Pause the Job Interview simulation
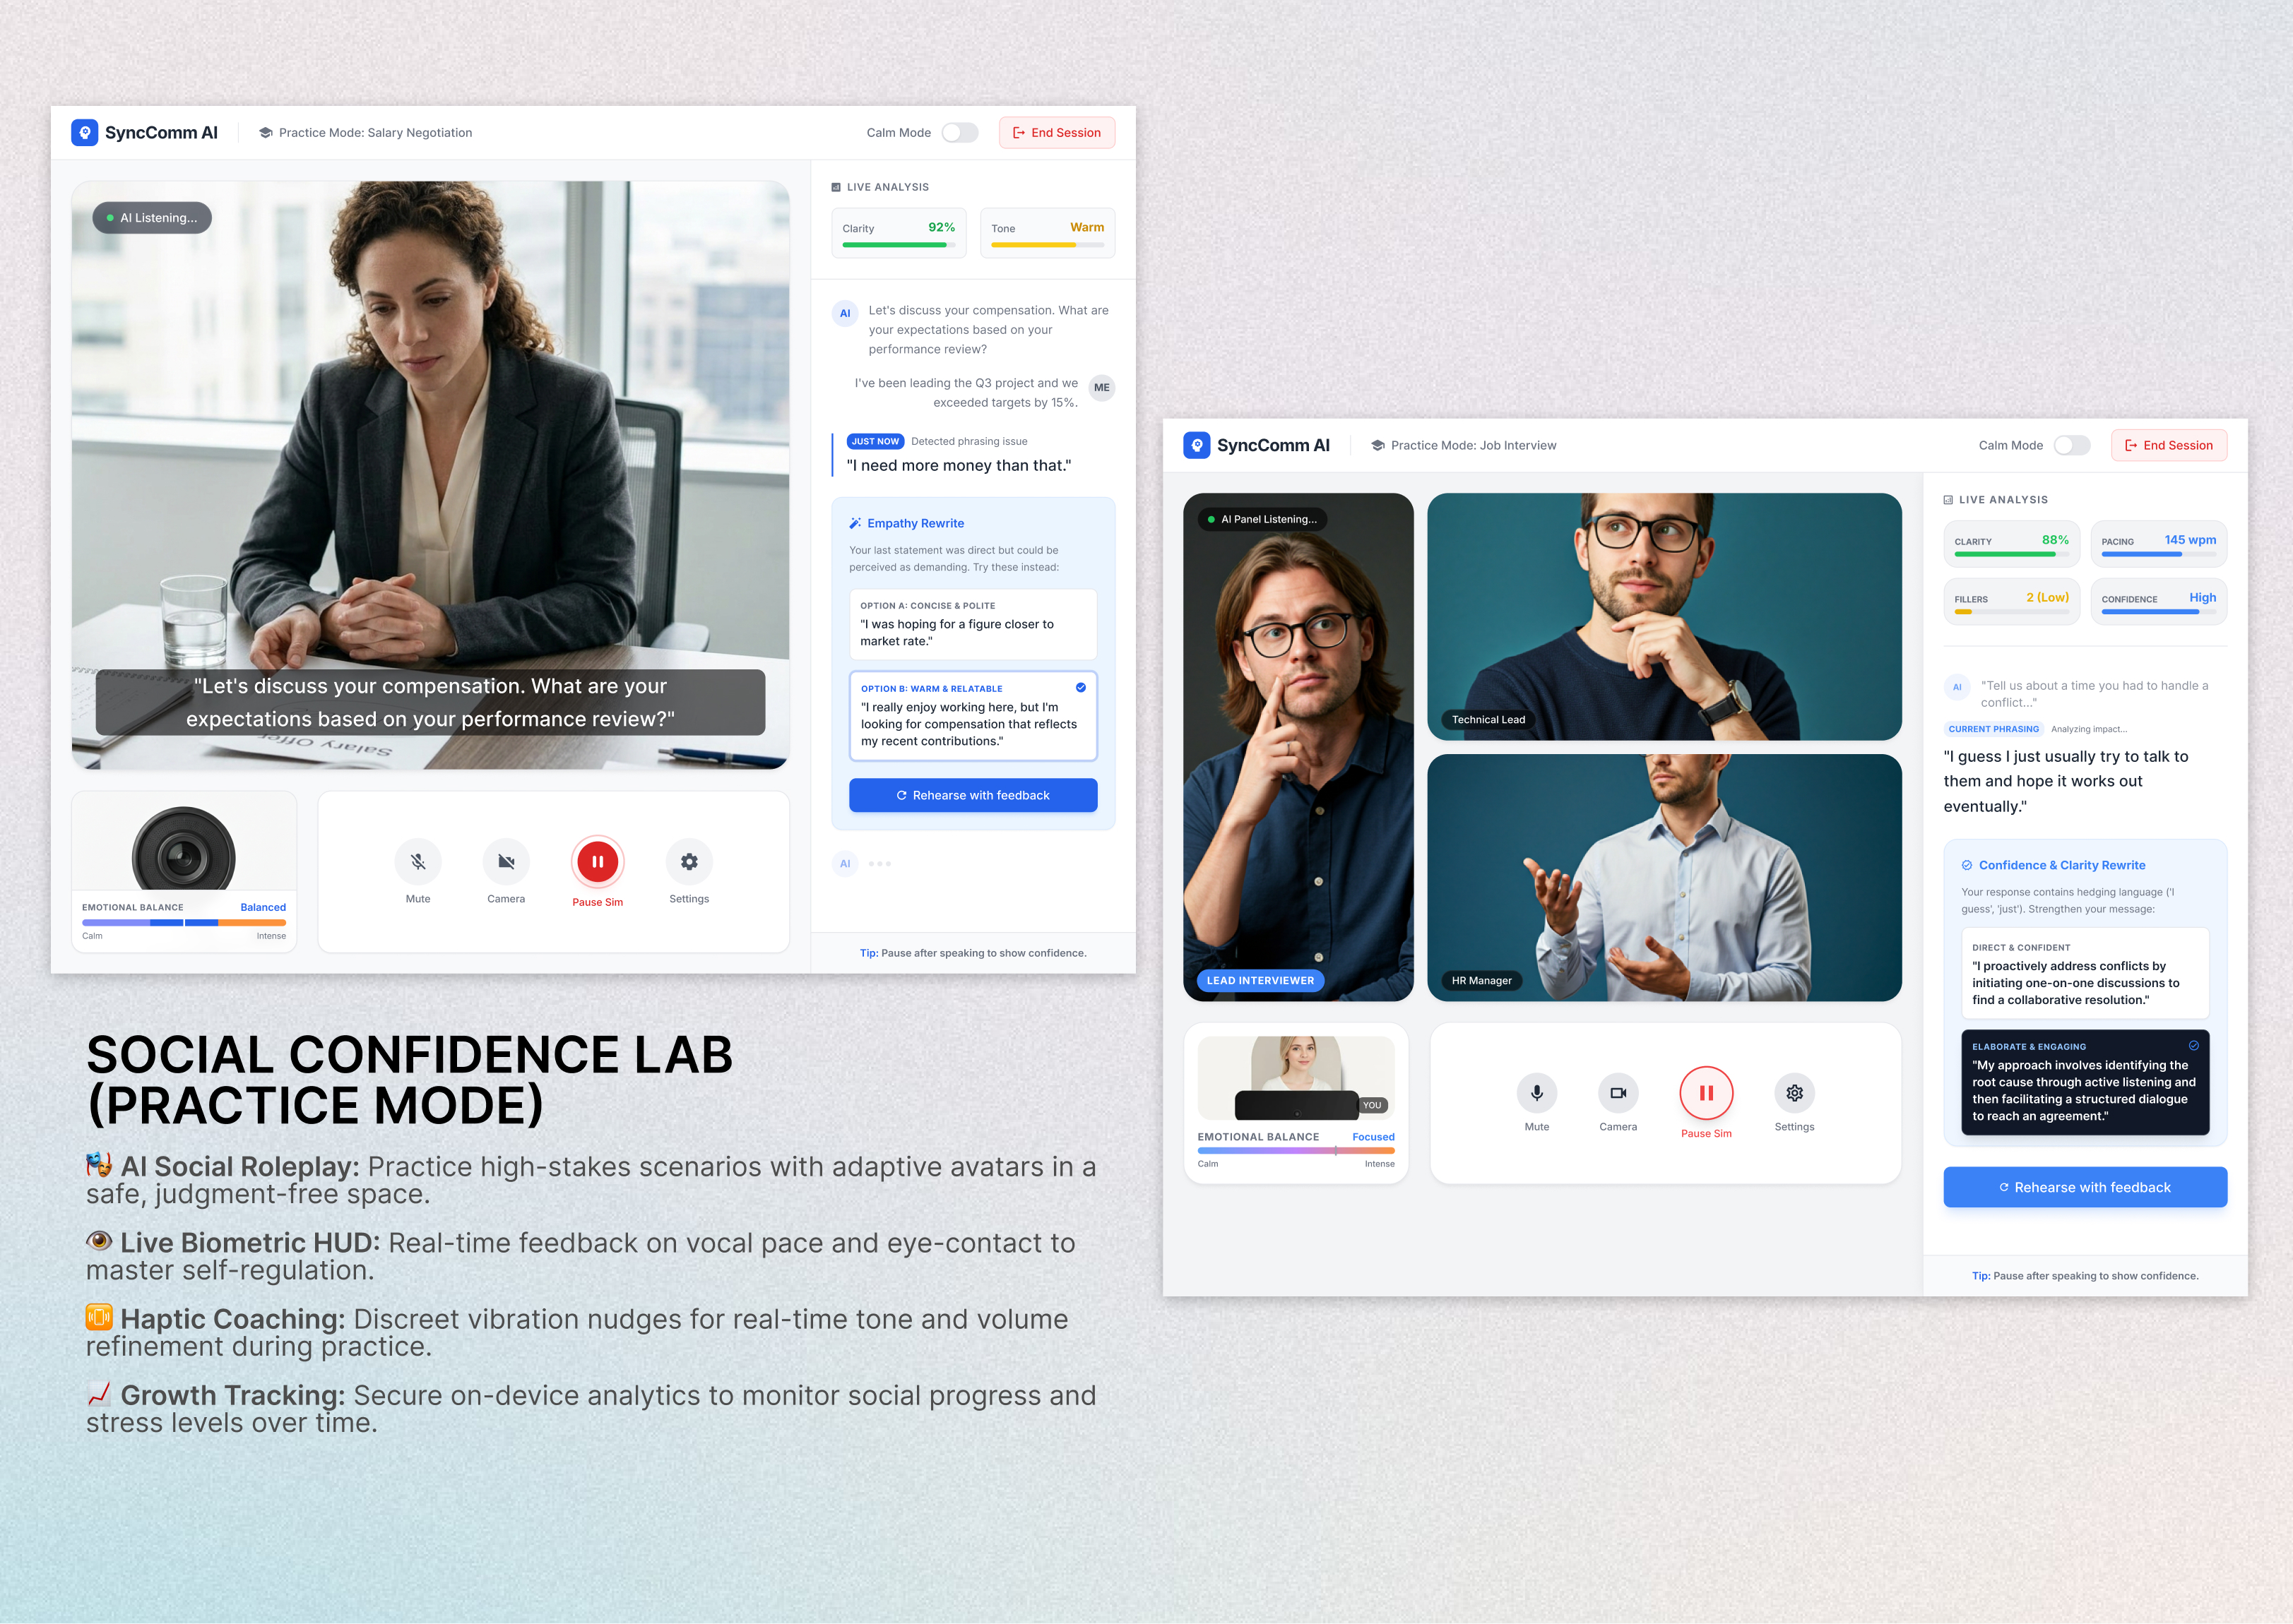This screenshot has height=1624, width=2293. tap(1706, 1093)
